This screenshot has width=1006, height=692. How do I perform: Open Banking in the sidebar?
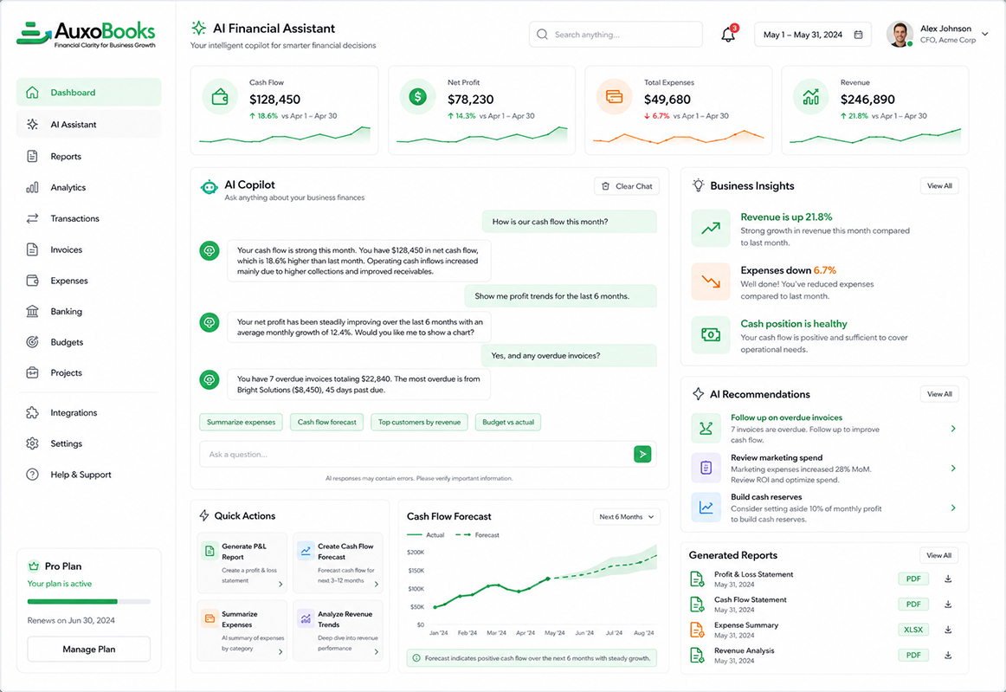point(88,311)
